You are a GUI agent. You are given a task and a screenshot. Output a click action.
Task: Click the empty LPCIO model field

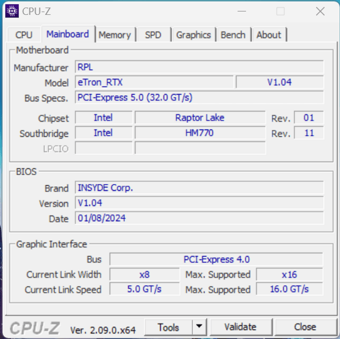[200, 148]
